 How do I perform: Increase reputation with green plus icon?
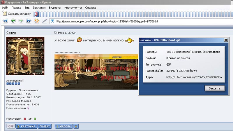pyautogui.click(x=35, y=119)
